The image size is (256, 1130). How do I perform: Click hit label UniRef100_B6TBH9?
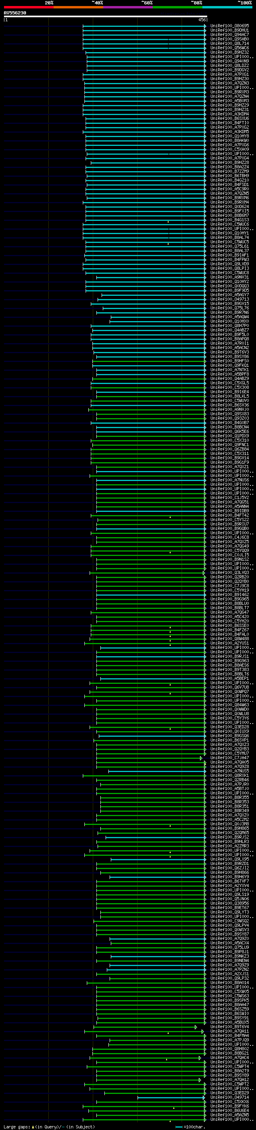(x=230, y=176)
